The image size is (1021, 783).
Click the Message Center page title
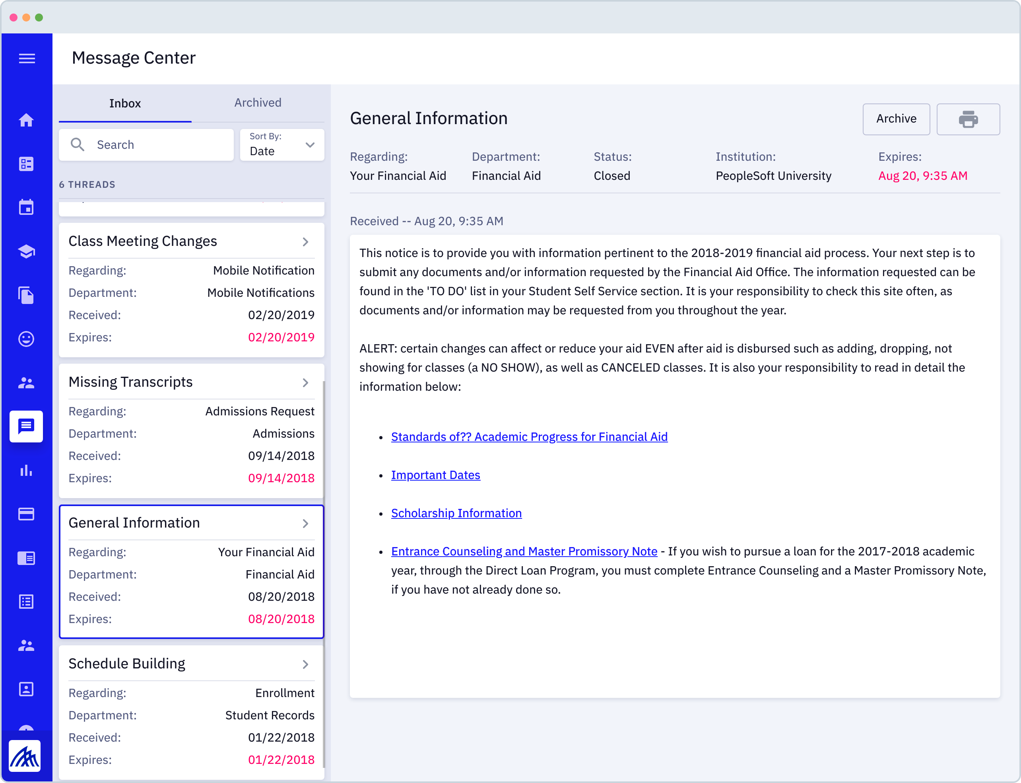pyautogui.click(x=134, y=58)
